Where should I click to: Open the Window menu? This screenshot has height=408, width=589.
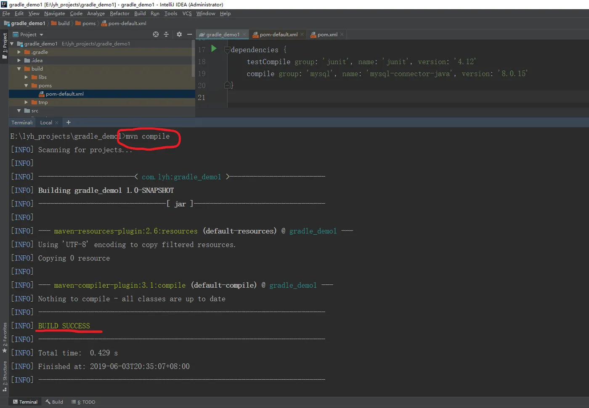tap(205, 13)
